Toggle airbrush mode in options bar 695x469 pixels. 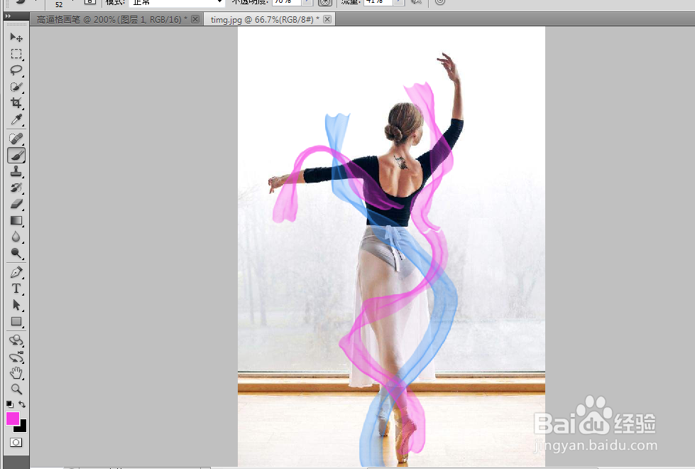point(416,2)
